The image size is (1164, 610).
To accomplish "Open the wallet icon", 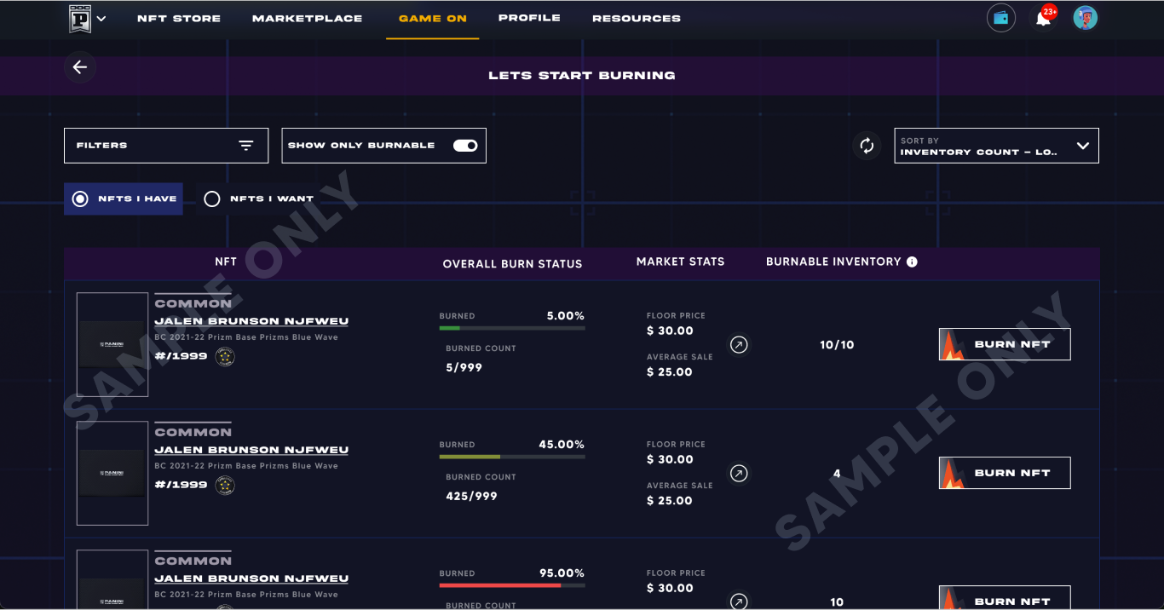I will click(x=1001, y=18).
